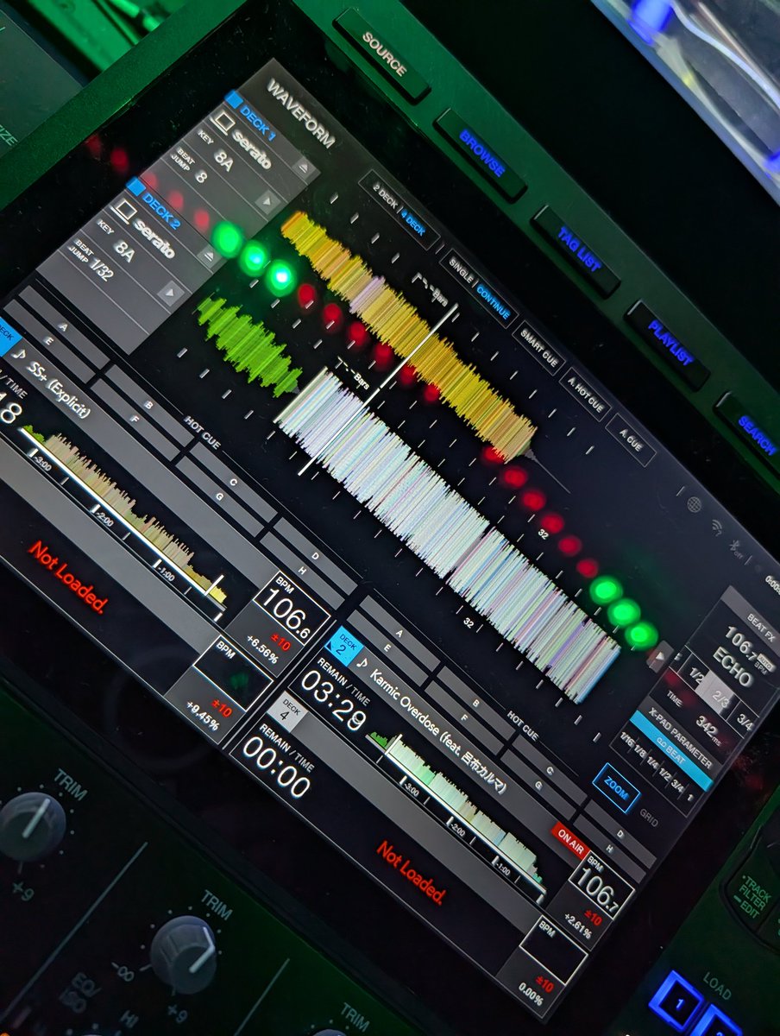Screen dimensions: 780x1036
Task: Tap the music note icon beside SS+ (Explicit)
Action: (x=18, y=354)
